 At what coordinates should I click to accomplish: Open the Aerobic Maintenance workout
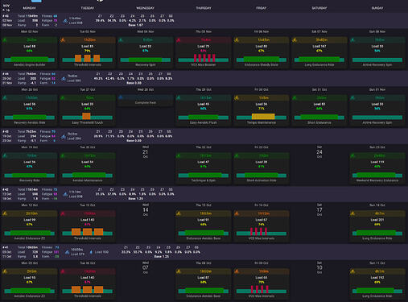tap(88, 168)
